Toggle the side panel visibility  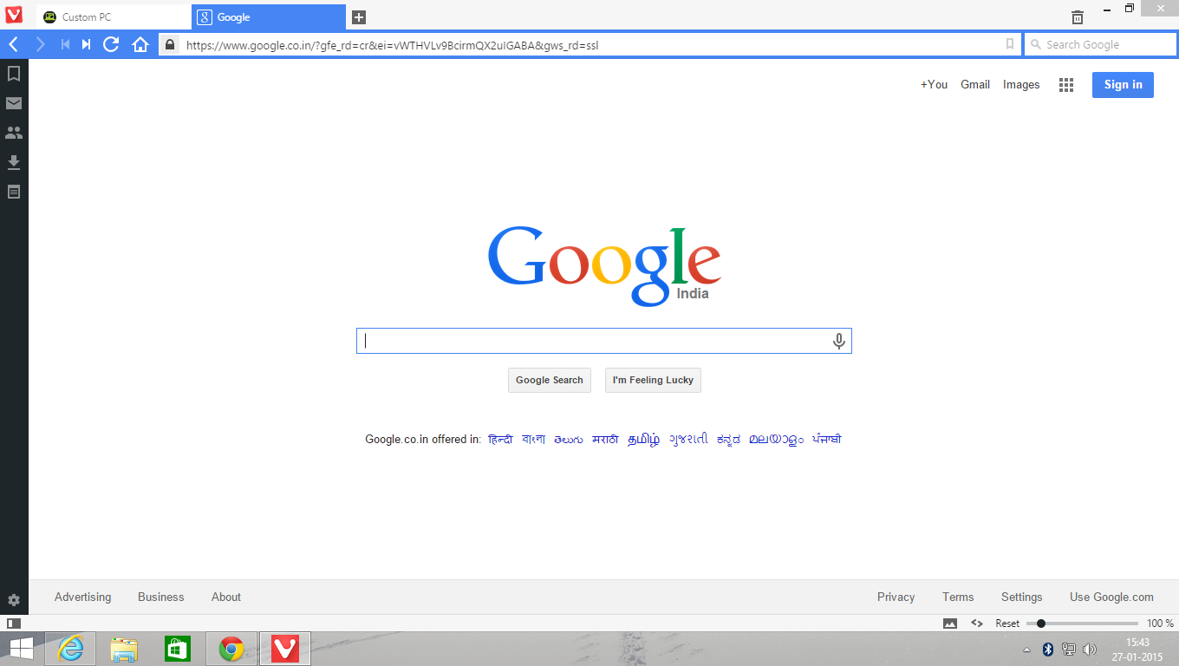[14, 623]
